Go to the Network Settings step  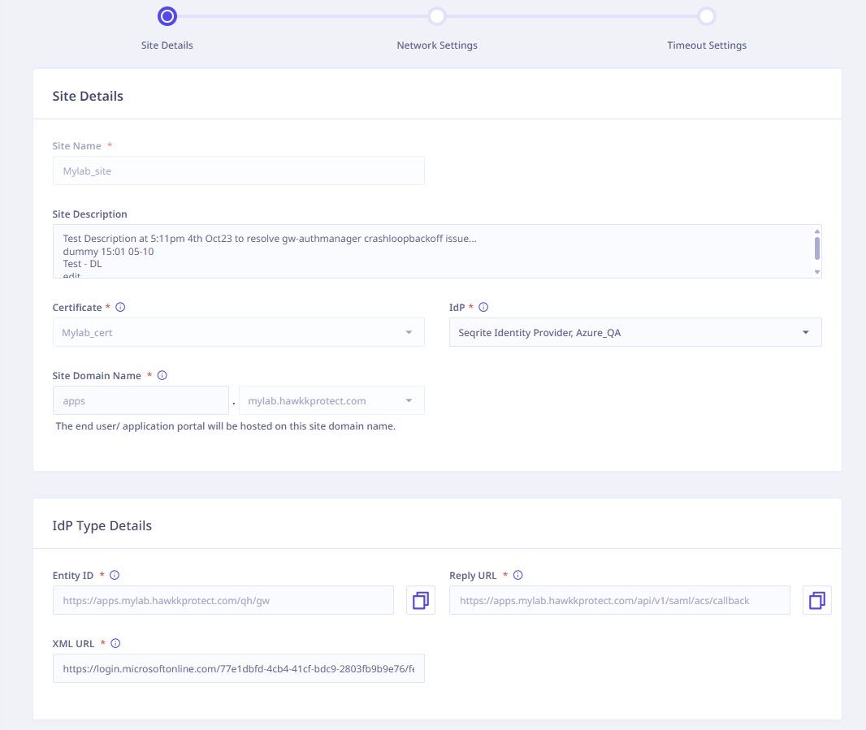[x=437, y=45]
